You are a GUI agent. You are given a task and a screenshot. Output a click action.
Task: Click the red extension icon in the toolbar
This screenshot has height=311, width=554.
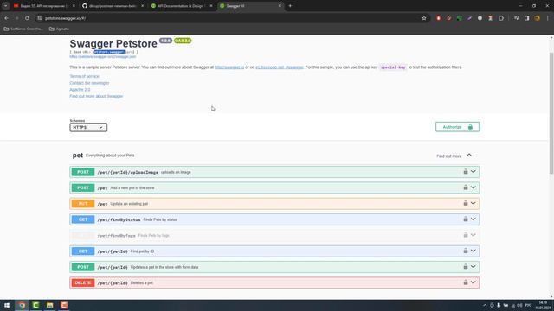pyautogui.click(x=439, y=18)
